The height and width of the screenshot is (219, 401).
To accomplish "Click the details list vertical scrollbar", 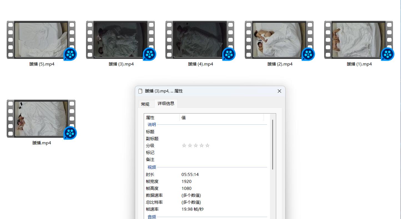I will point(273,144).
